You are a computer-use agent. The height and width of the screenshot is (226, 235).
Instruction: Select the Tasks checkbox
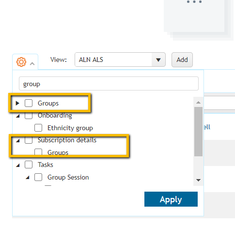[29, 165]
